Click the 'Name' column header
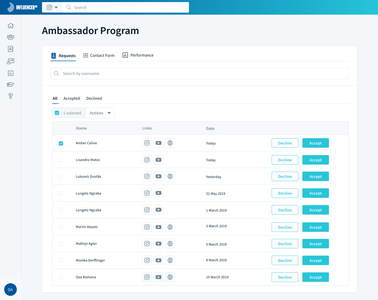This screenshot has width=378, height=300. [x=81, y=128]
